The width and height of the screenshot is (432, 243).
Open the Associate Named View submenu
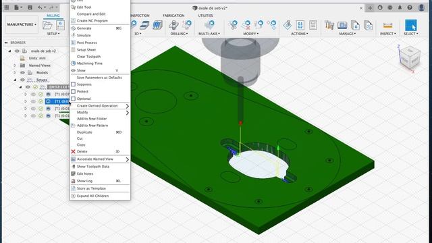(x=100, y=159)
